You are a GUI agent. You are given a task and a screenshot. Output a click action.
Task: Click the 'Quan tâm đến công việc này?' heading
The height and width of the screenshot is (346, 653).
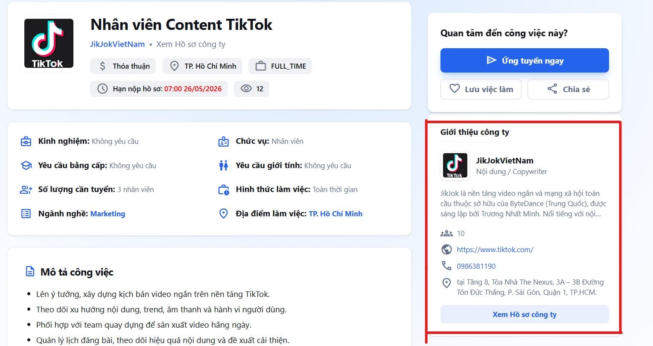[504, 33]
